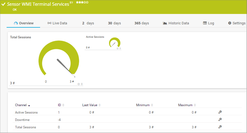The image size is (247, 133).
Task: Open channel settings for Active Sessions row
Action: 220,112
